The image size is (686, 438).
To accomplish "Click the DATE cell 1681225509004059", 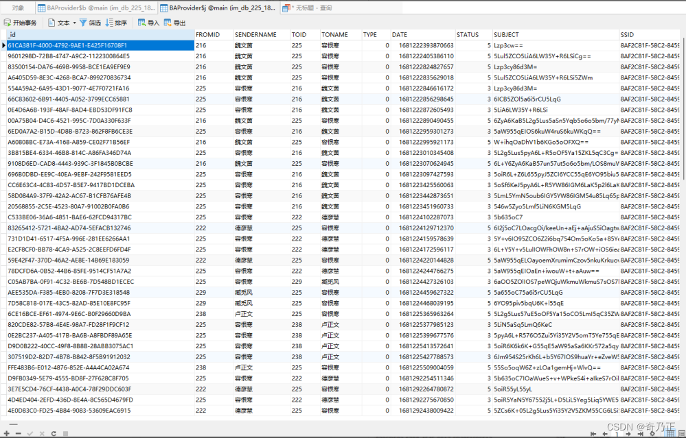I will pos(422,367).
